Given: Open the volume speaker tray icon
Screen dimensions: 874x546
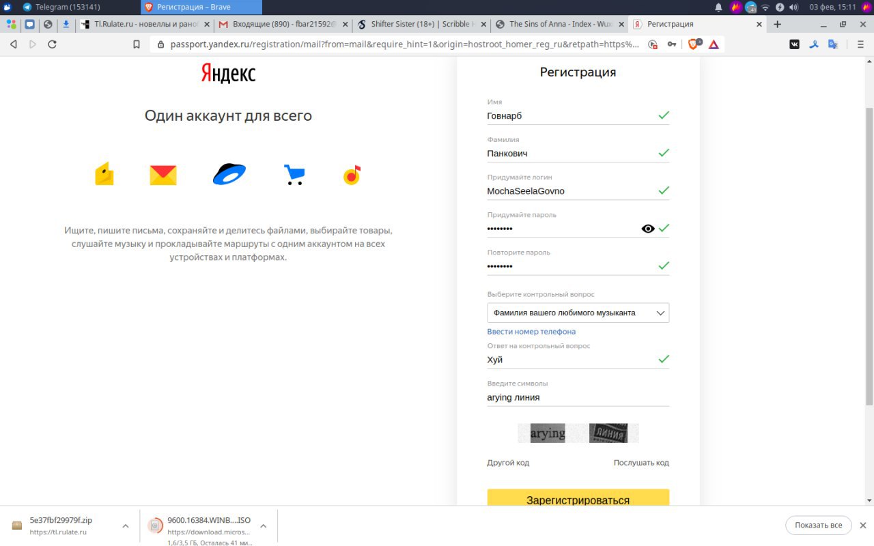Looking at the screenshot, I should coord(794,7).
